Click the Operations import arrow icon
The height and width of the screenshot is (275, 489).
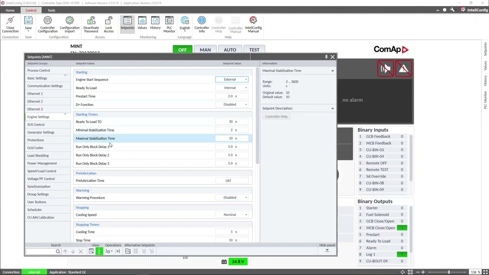(x=117, y=251)
